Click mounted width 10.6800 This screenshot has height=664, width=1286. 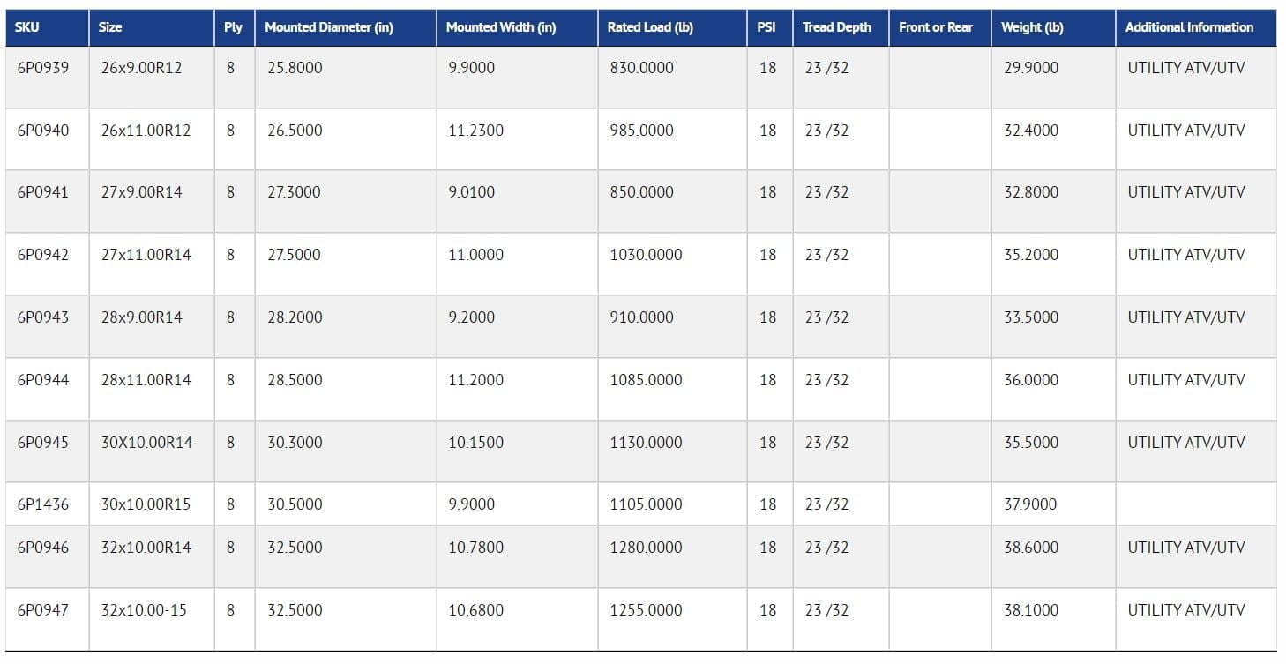click(476, 610)
